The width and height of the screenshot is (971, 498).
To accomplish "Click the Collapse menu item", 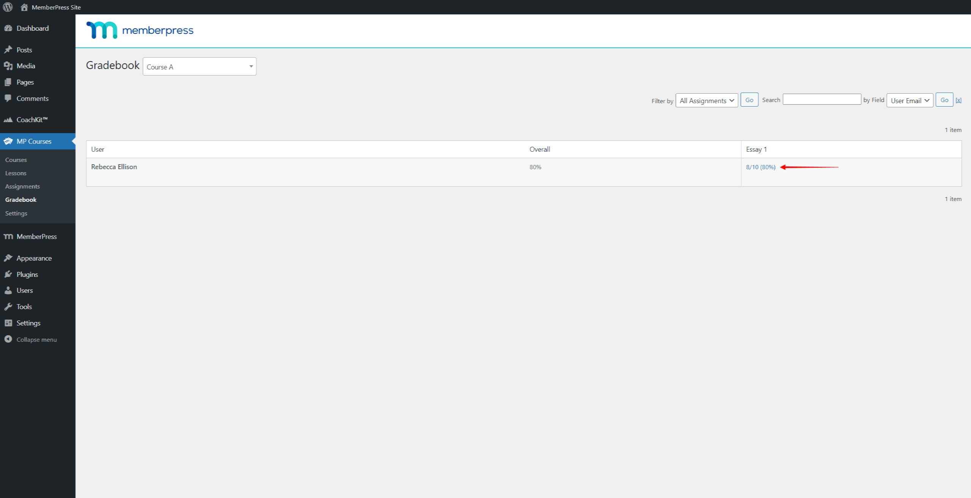I will pos(36,339).
